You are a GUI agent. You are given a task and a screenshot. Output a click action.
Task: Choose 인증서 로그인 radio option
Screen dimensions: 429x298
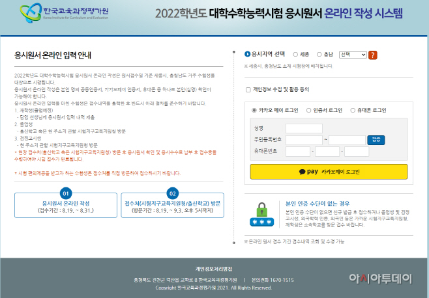click(x=308, y=111)
